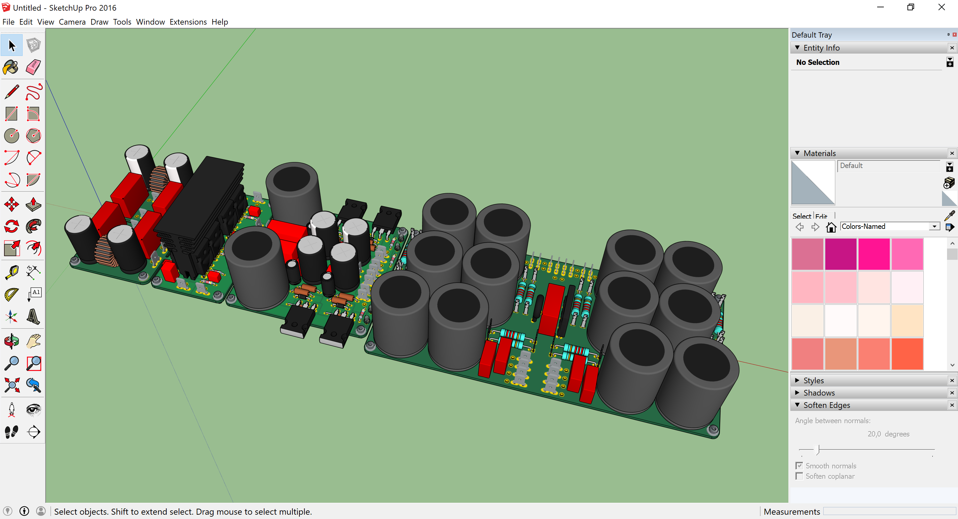Switch to Materials Select tab
The height and width of the screenshot is (519, 958).
(801, 216)
